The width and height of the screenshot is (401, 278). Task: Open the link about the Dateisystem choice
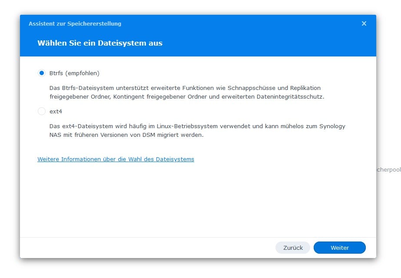coord(116,159)
